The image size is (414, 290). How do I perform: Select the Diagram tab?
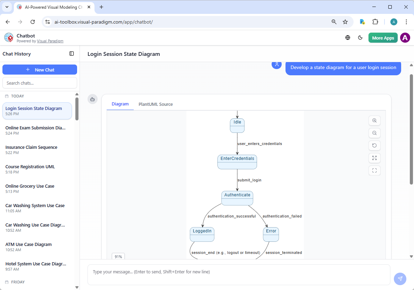[120, 104]
